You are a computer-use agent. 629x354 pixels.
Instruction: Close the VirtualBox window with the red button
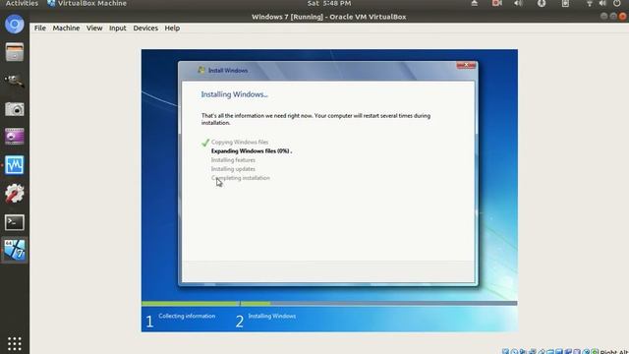[x=622, y=17]
